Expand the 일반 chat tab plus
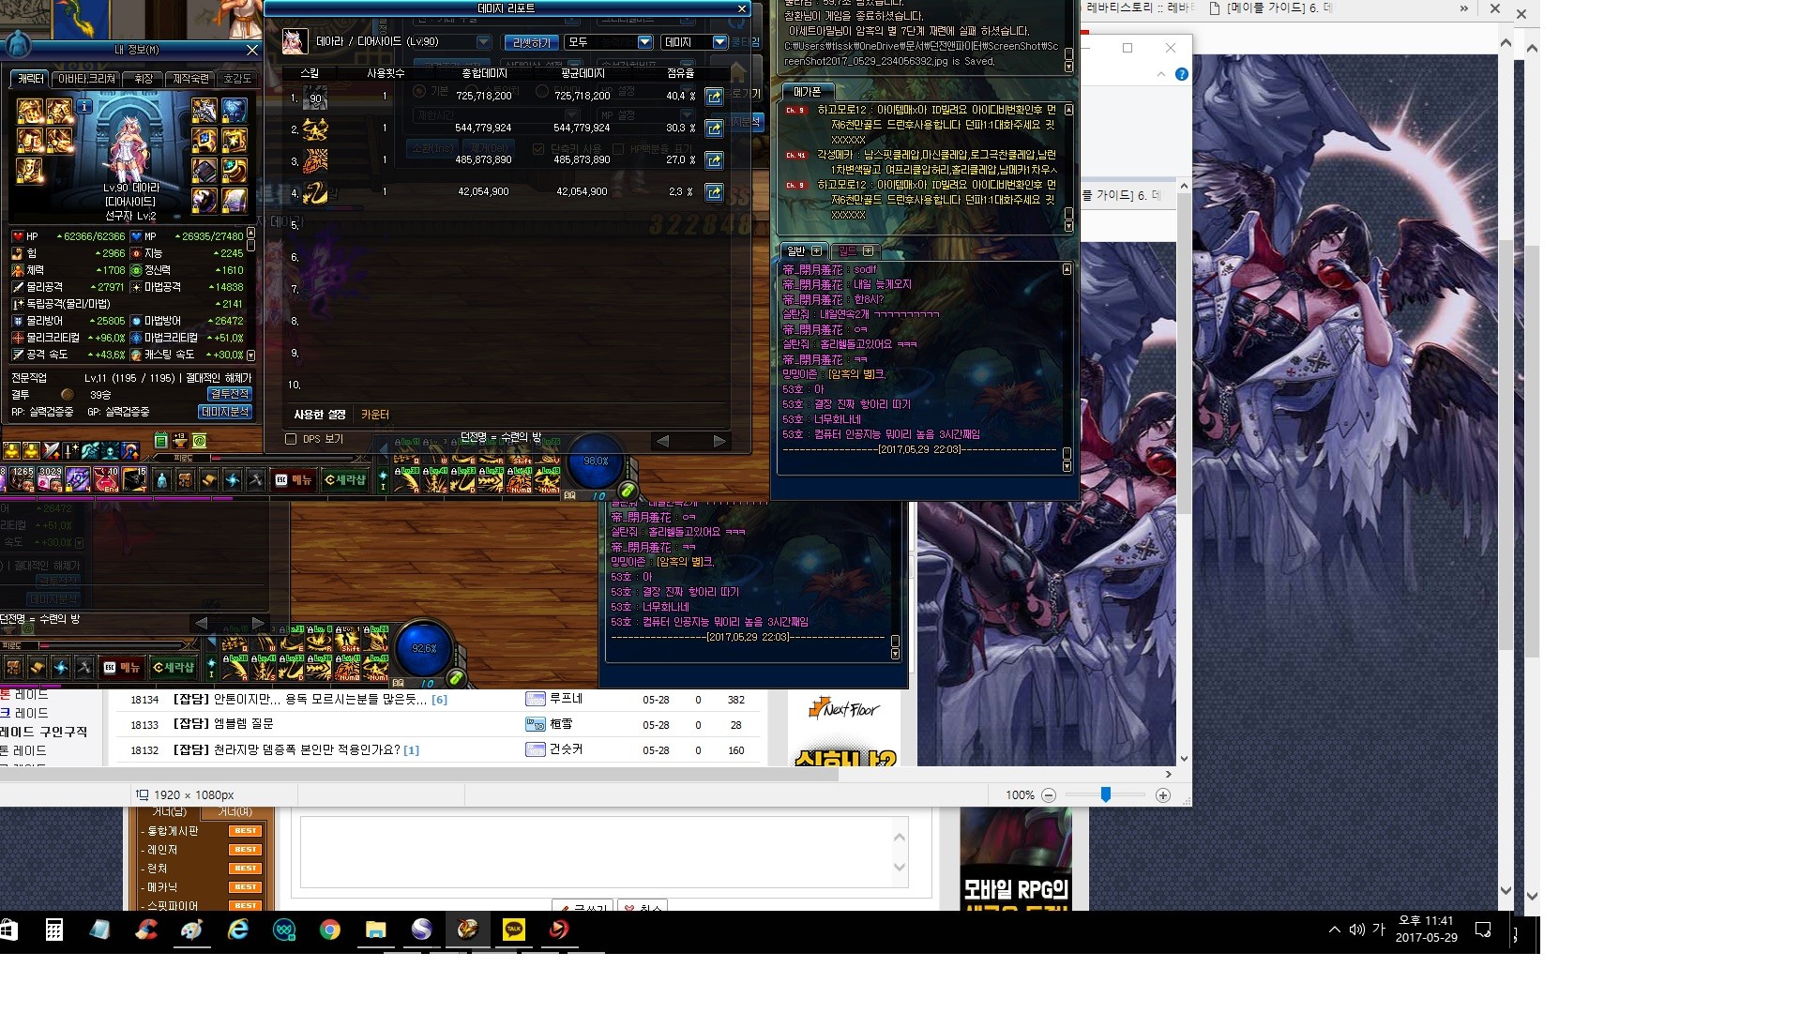1801x1013 pixels. (816, 250)
